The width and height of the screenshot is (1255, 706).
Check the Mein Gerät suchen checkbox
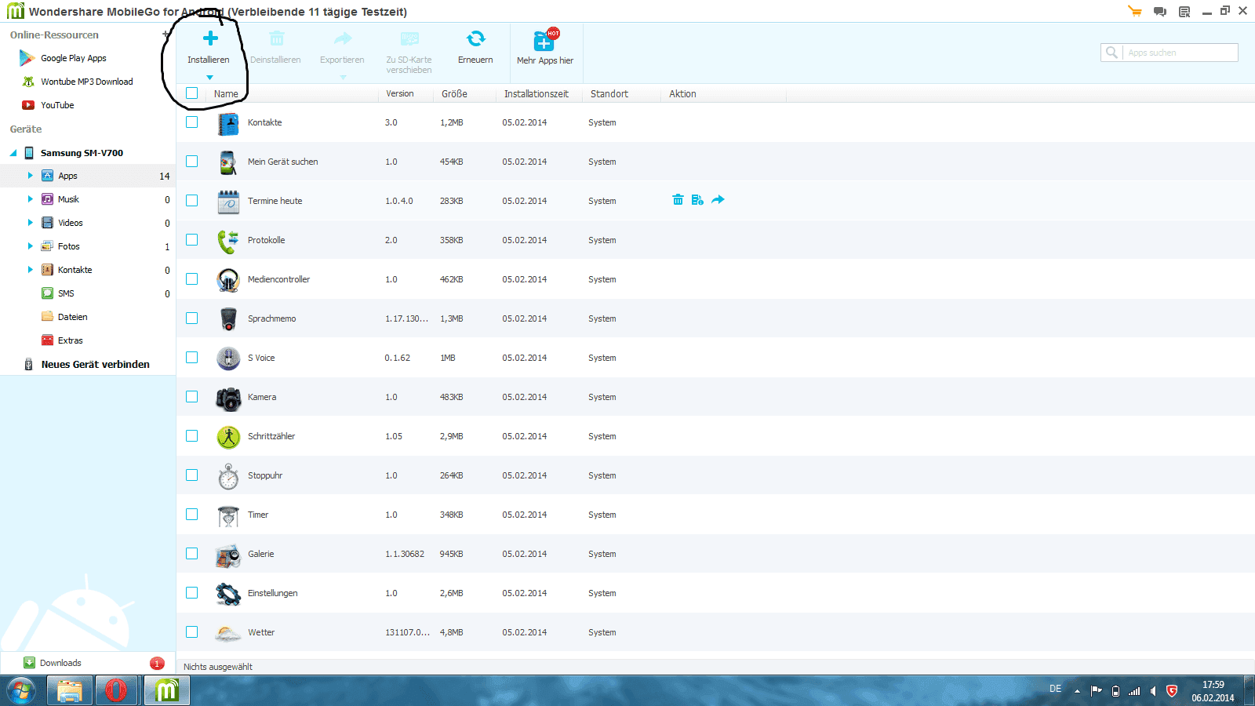pyautogui.click(x=191, y=162)
